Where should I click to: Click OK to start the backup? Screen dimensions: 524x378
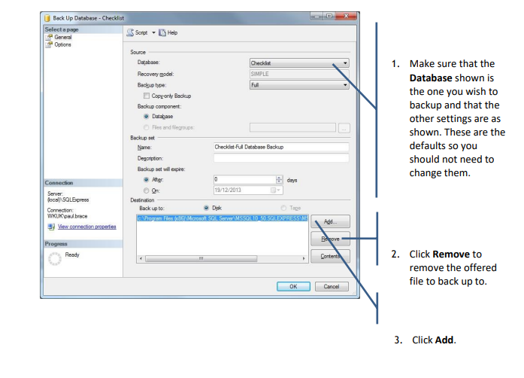293,287
